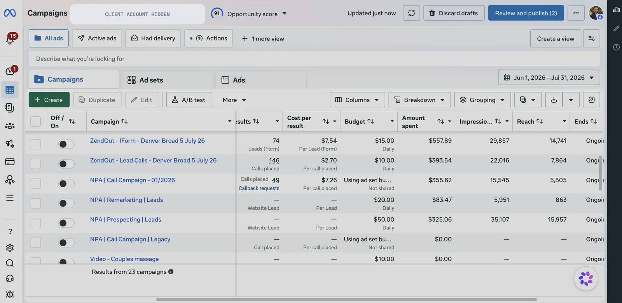Click the 1 more view option

[263, 39]
